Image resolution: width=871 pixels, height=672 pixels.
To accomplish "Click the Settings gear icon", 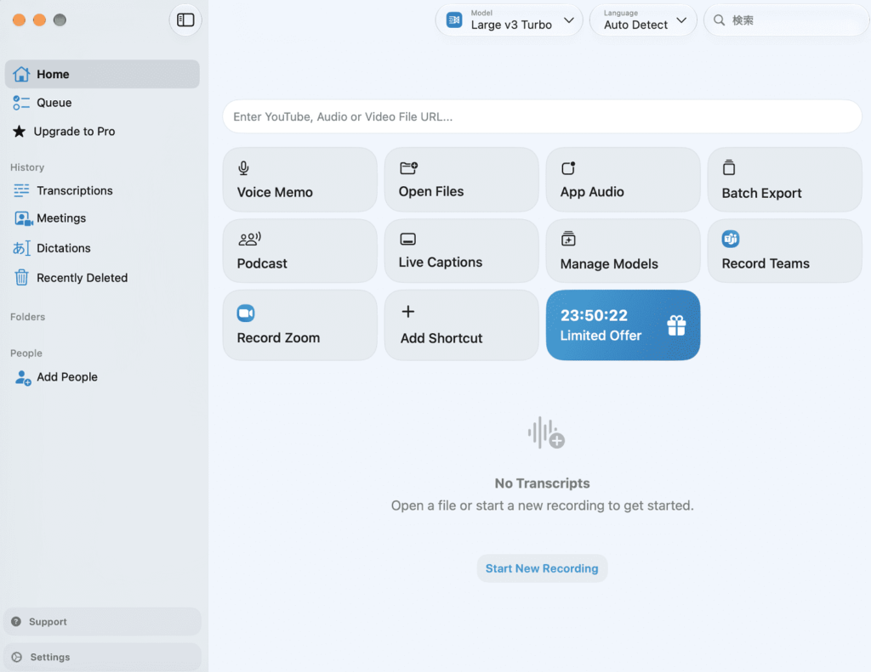I will pos(17,657).
